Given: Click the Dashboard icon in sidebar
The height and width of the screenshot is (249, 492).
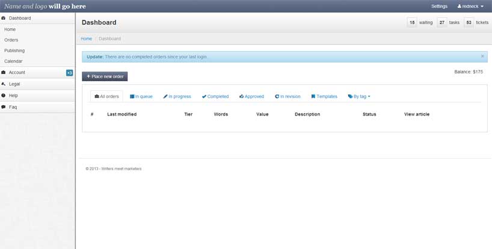Looking at the screenshot, I should coord(4,19).
